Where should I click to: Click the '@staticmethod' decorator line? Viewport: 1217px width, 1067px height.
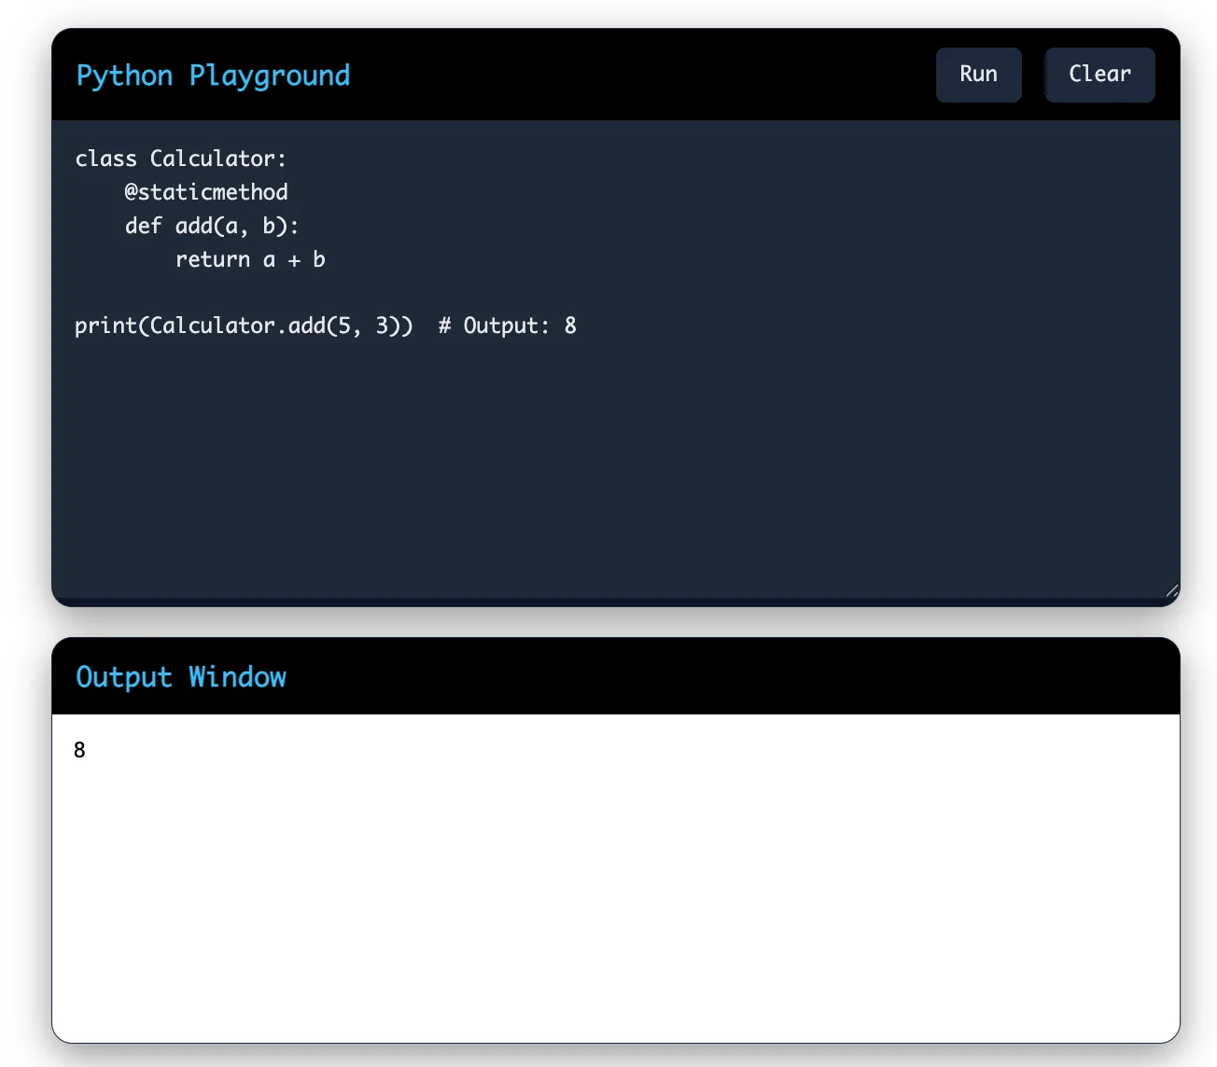pyautogui.click(x=206, y=192)
